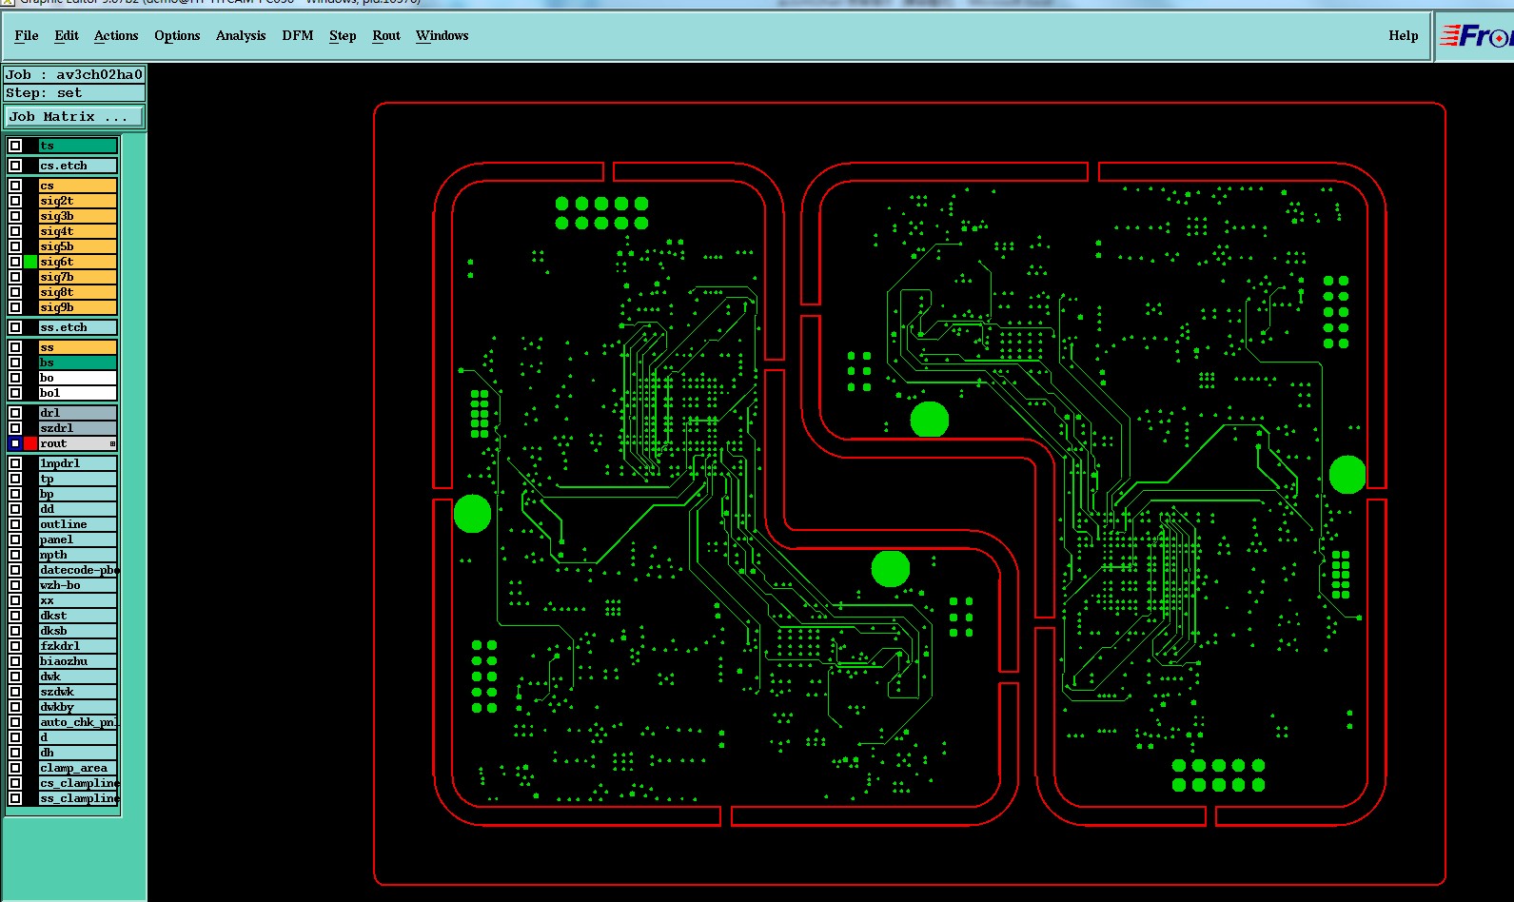This screenshot has width=1514, height=902.
Task: Open the DFM menu
Action: pos(298,35)
